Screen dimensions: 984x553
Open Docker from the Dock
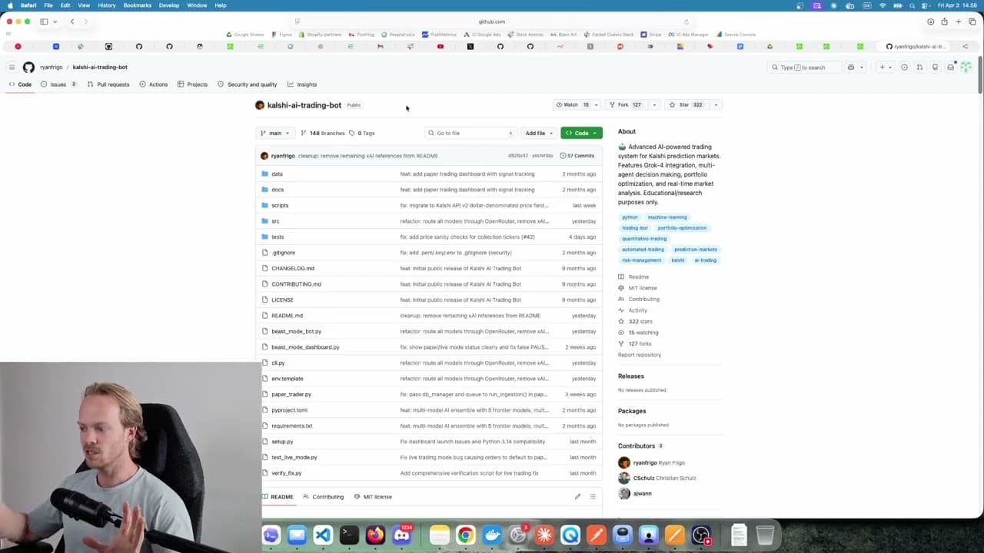point(492,535)
